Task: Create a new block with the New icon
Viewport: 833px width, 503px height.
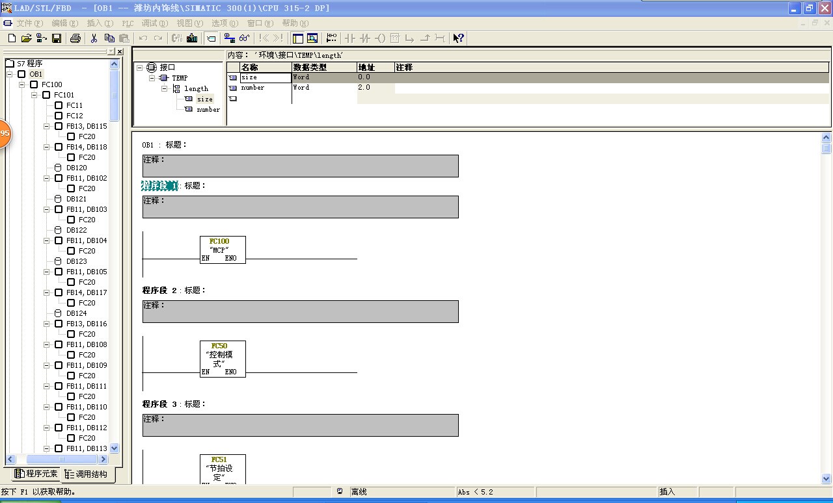Action: pyautogui.click(x=12, y=38)
